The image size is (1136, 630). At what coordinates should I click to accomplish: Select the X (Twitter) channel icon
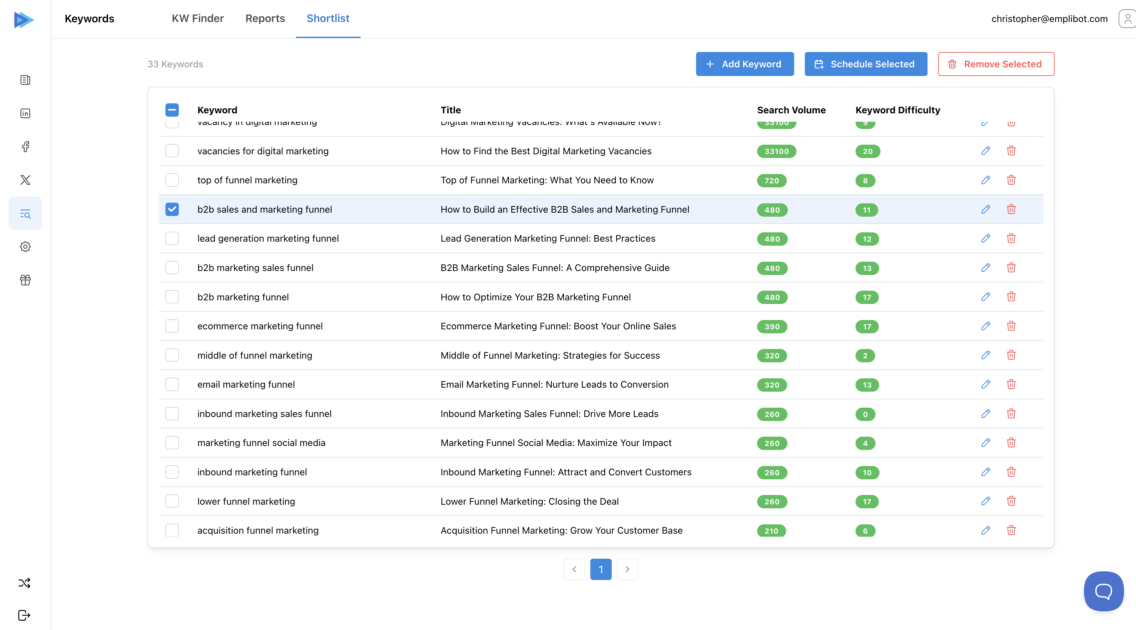[25, 180]
